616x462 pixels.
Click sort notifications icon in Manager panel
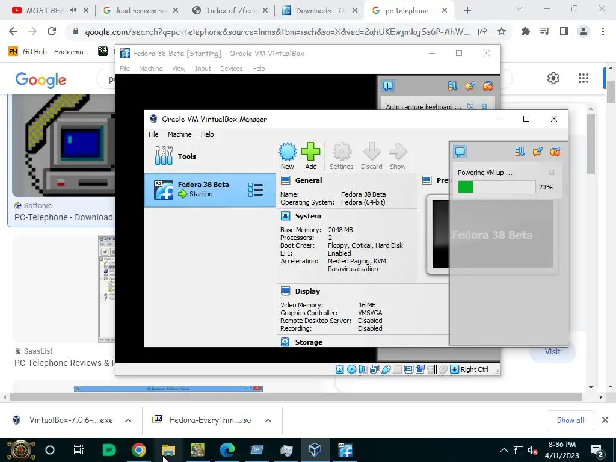[x=519, y=152]
